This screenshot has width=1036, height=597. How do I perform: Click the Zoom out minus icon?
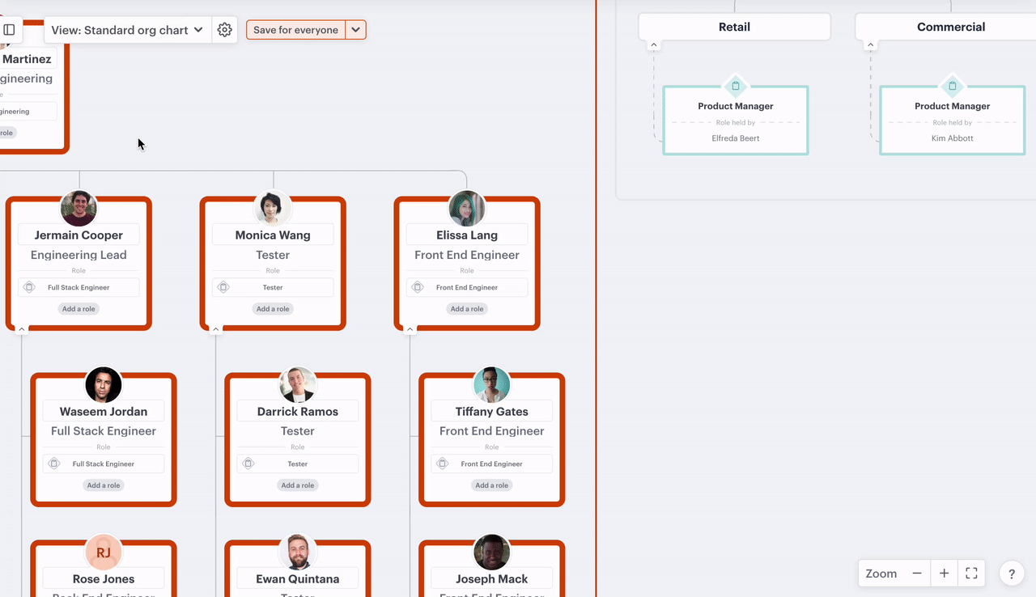click(x=917, y=573)
